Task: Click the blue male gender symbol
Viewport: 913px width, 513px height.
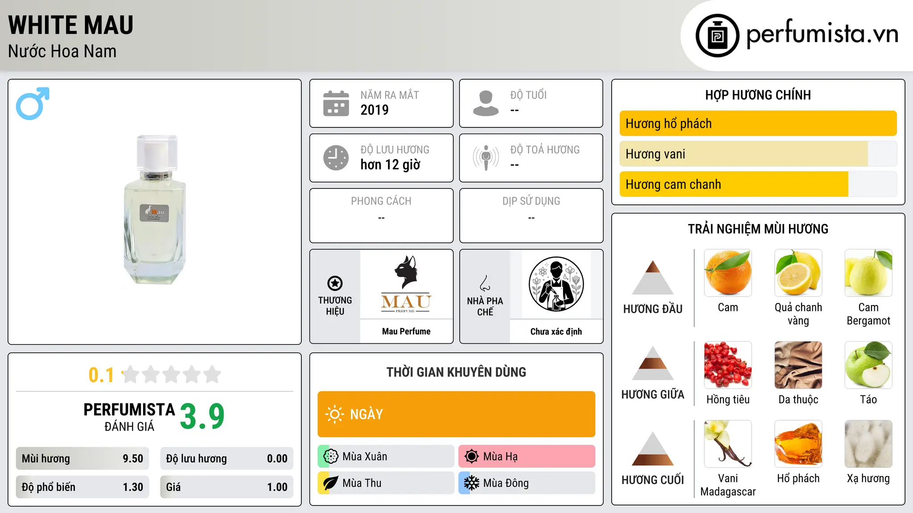Action: pyautogui.click(x=33, y=103)
